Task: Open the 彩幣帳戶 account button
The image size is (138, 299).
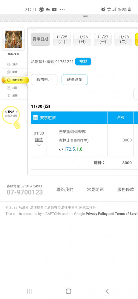Action: [44, 80]
